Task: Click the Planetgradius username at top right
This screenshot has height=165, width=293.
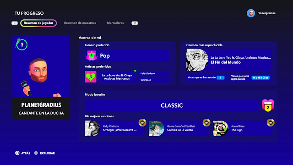Action: (266, 13)
